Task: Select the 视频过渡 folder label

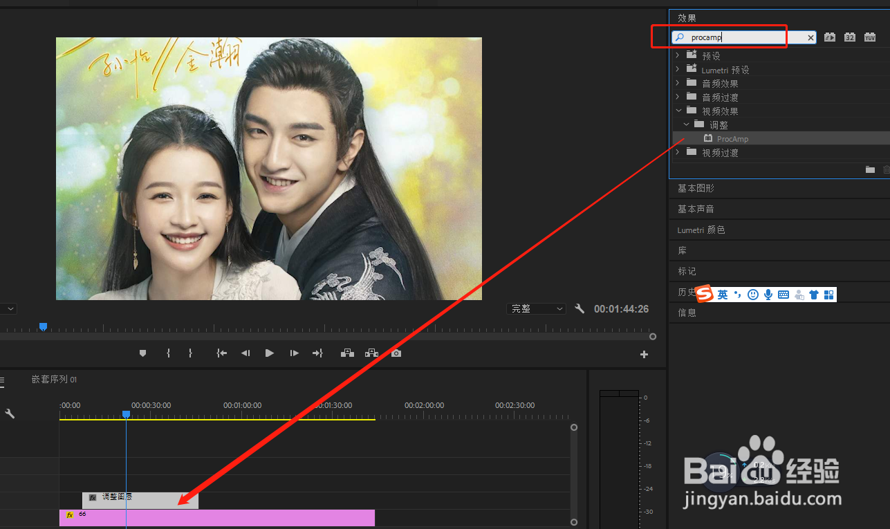Action: point(721,153)
